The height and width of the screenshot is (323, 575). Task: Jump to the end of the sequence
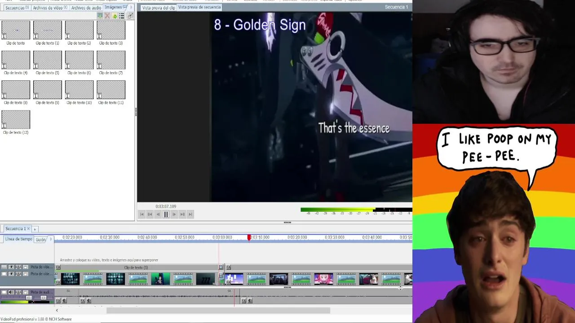click(190, 214)
